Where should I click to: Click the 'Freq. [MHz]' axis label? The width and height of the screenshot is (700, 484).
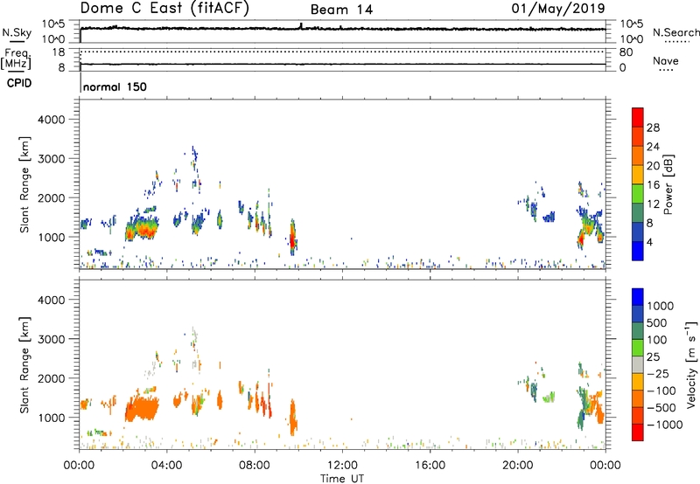coord(16,59)
